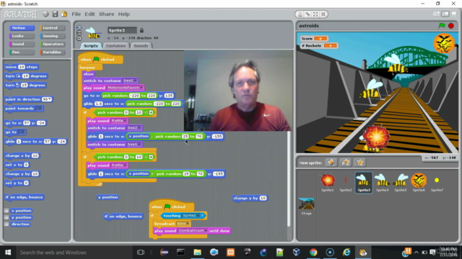462x259 pixels.
Task: Select the shrink sprite tool
Action: 323,14
